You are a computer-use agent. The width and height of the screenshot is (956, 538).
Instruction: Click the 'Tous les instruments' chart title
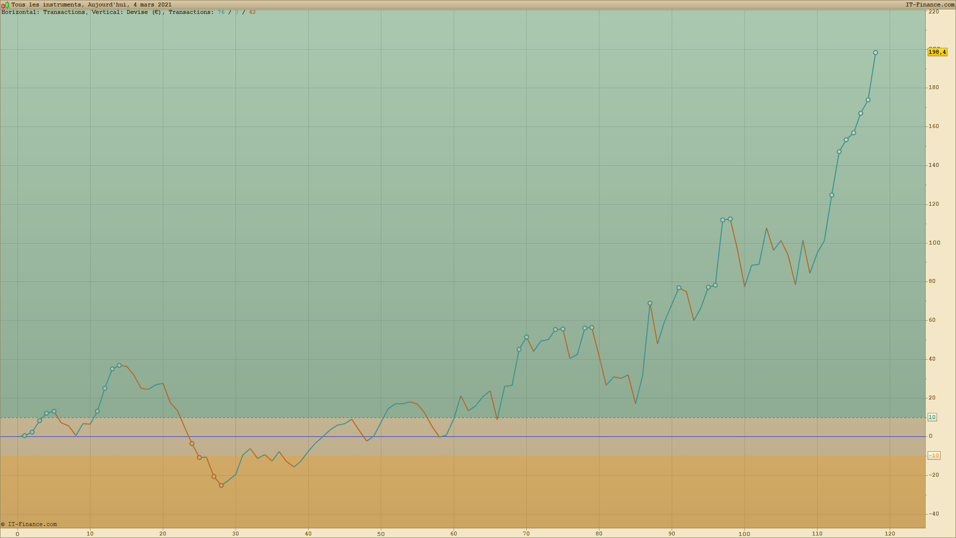(47, 5)
